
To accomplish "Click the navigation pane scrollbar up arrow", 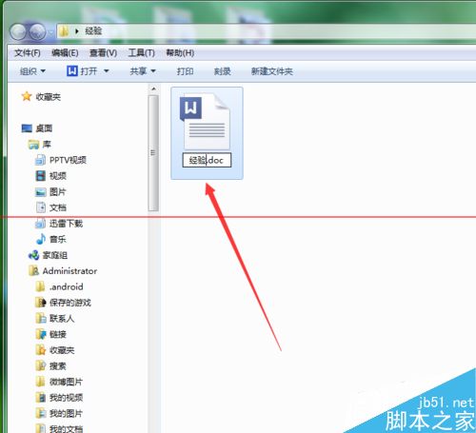I will (153, 89).
